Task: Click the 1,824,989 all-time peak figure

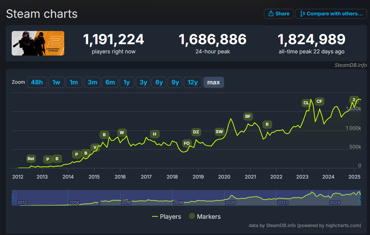Action: (x=312, y=40)
